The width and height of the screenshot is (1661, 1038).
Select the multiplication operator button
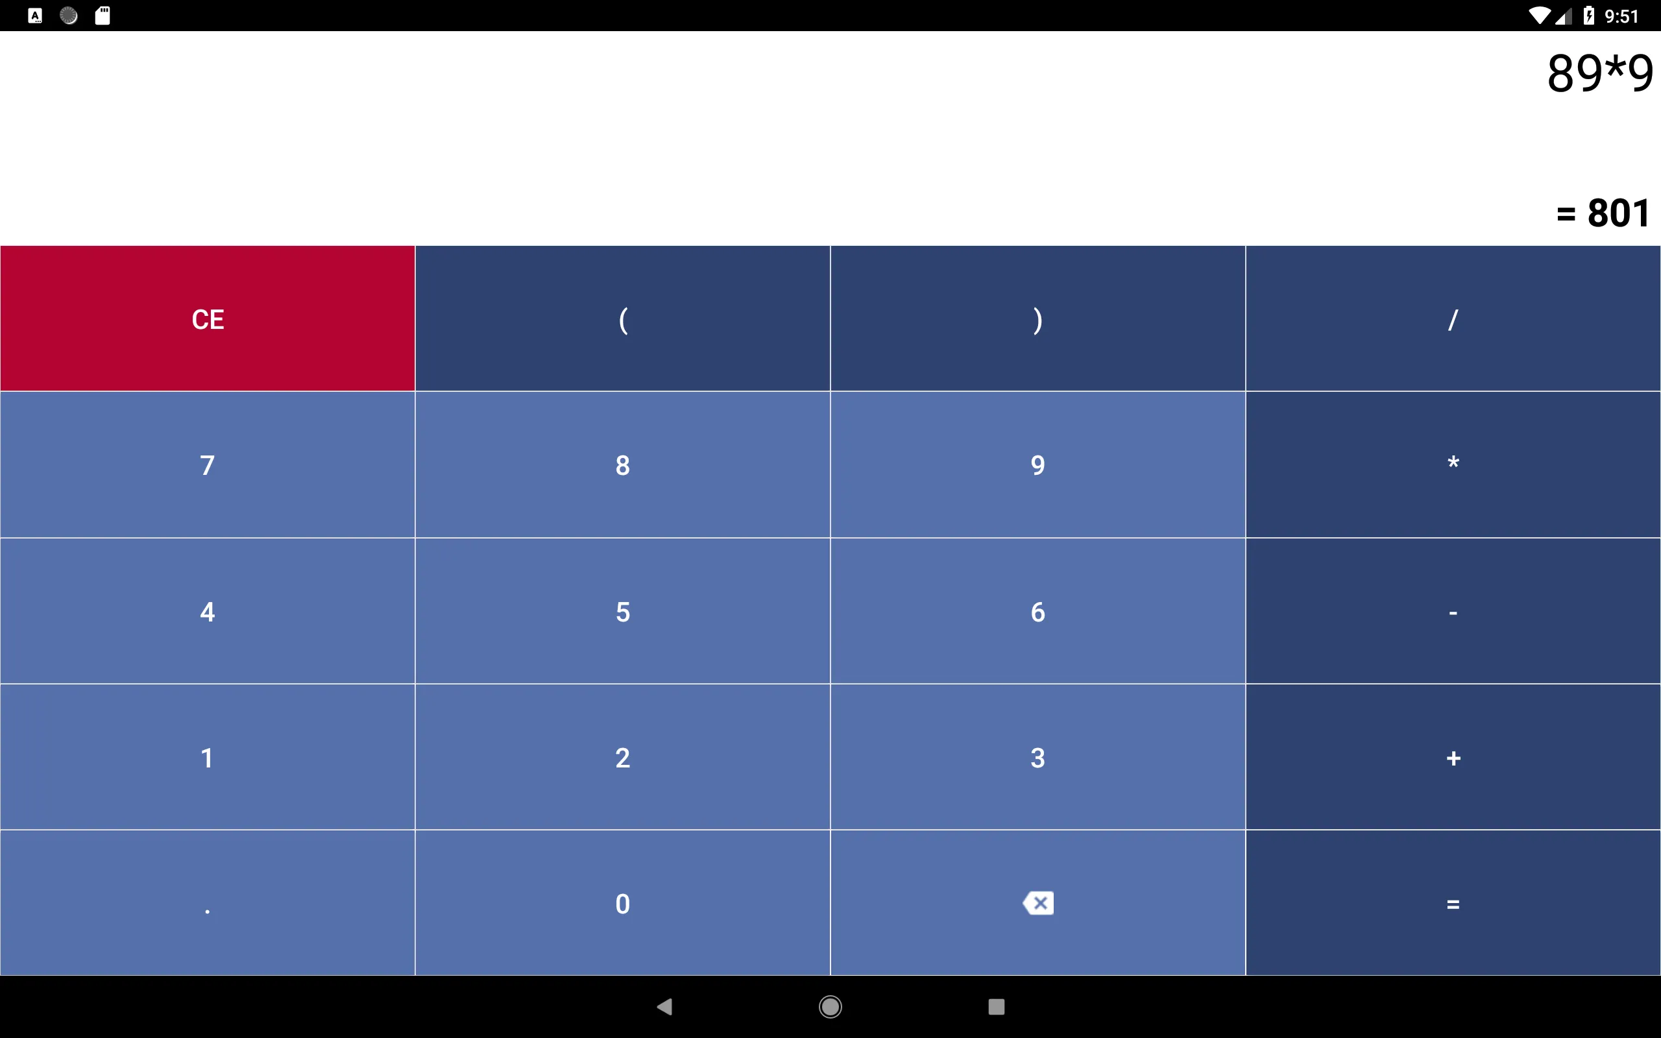click(1451, 465)
